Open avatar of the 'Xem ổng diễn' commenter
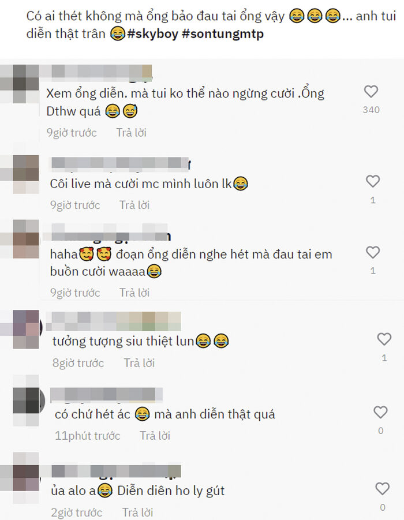The image size is (404, 520). (20, 84)
